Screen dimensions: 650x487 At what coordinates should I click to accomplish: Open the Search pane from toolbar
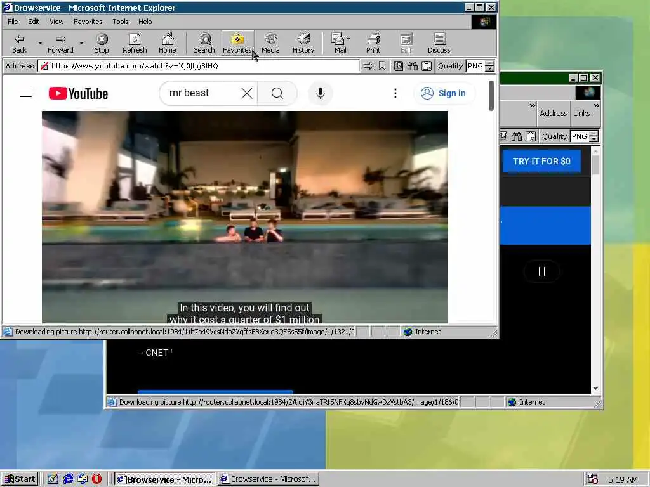coord(204,44)
